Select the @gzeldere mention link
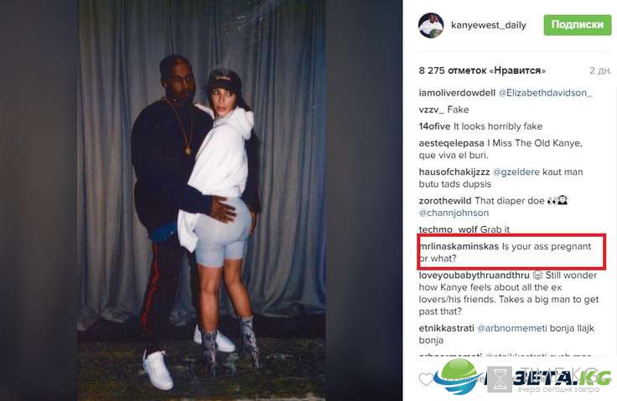 (516, 172)
